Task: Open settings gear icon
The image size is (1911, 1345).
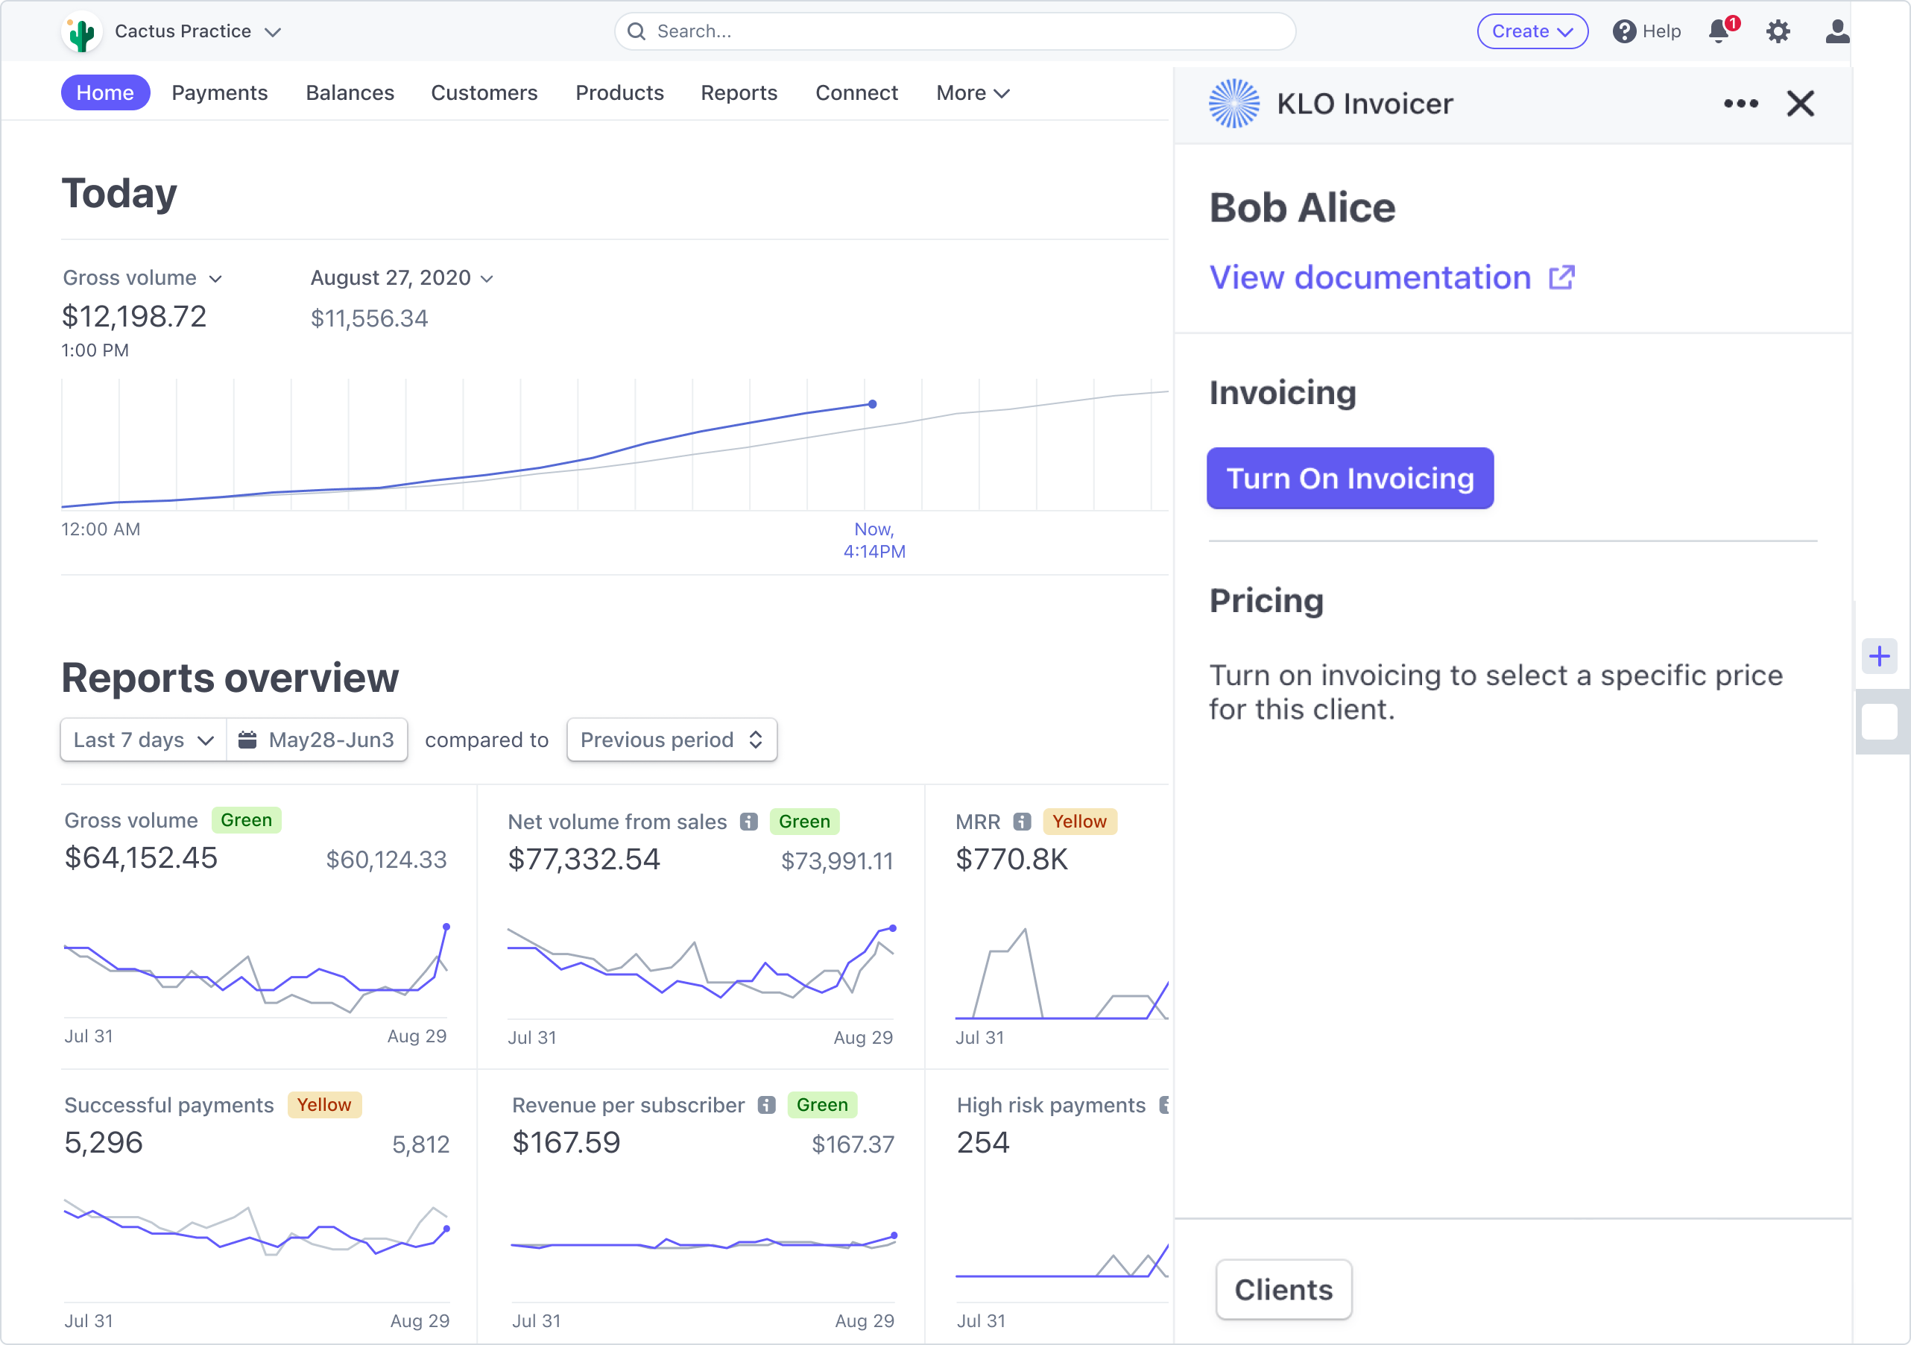Action: tap(1778, 31)
